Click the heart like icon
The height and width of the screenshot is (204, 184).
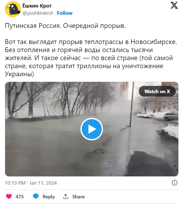click(x=9, y=196)
